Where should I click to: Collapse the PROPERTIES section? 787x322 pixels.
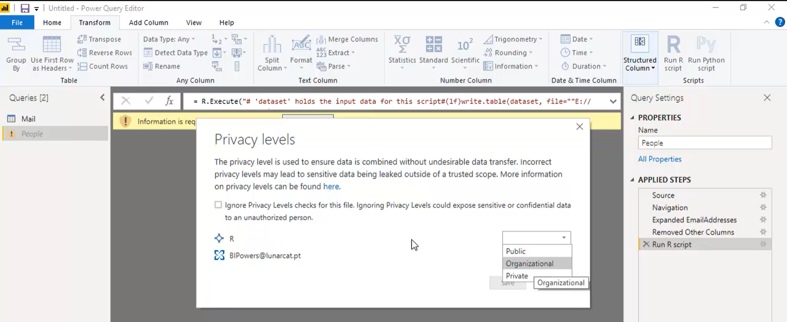pos(632,118)
